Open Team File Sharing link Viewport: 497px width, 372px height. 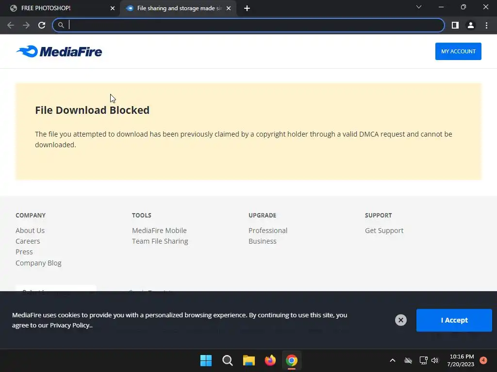coord(160,241)
